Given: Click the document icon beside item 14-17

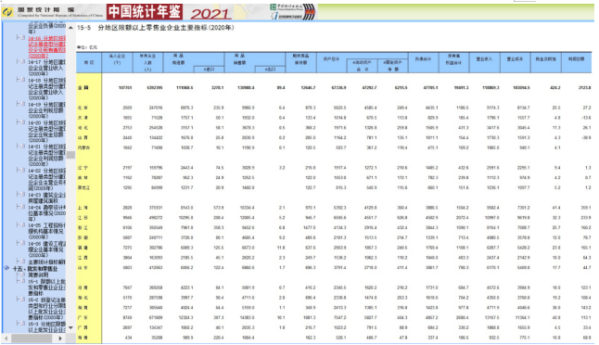Looking at the screenshot, I should point(22,61).
